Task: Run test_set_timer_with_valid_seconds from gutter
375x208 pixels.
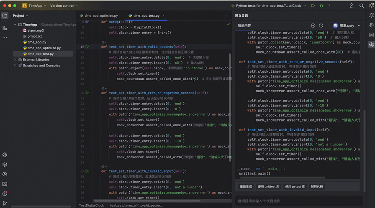Action: [x=87, y=47]
